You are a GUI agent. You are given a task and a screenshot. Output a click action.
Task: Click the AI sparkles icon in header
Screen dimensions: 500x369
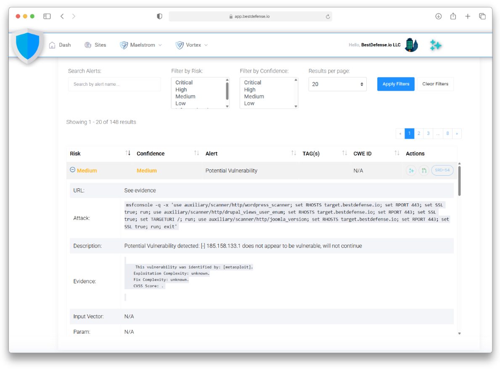[435, 45]
